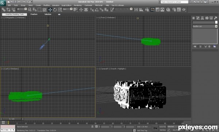Open the Graph Editors menu
Image resolution: width=219 pixels, height=132 pixels.
(x=66, y=5)
